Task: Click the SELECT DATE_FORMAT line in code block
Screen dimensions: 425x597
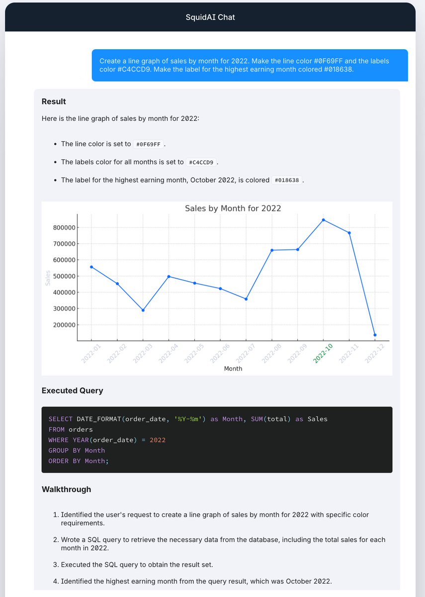Action: [188, 419]
